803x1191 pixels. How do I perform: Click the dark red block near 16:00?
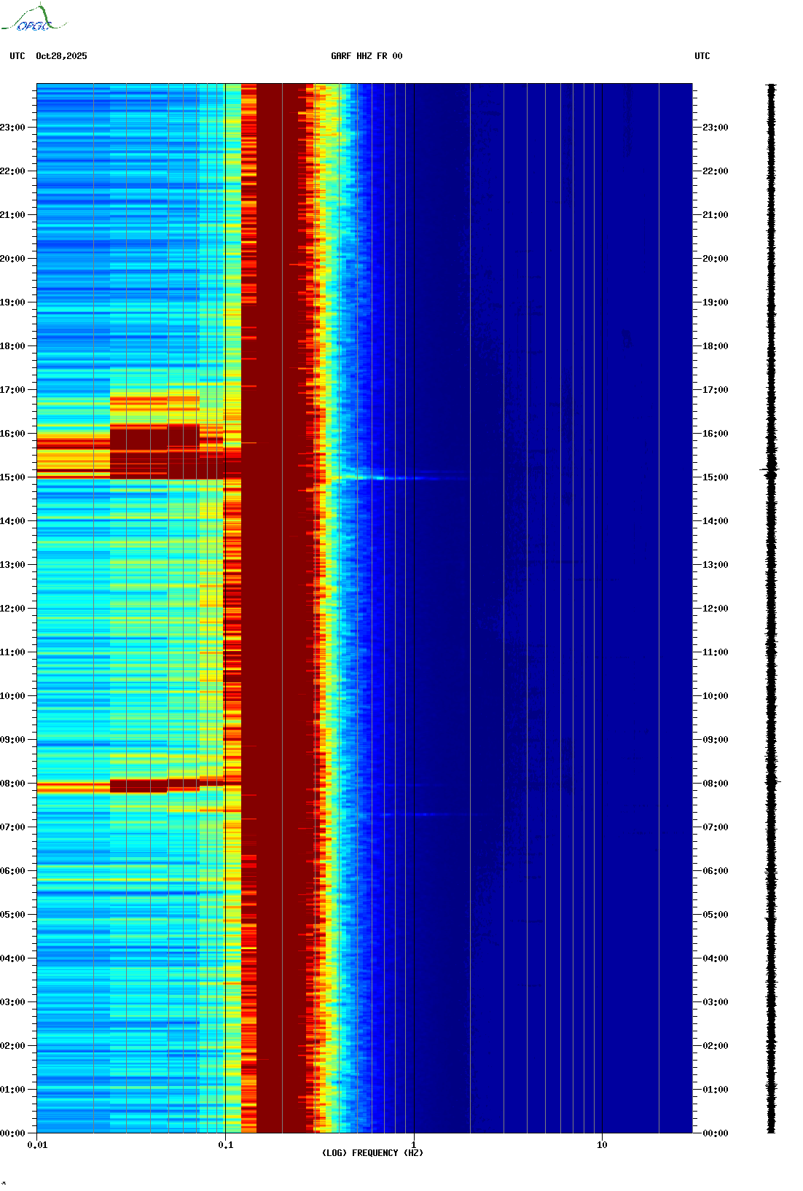[154, 450]
